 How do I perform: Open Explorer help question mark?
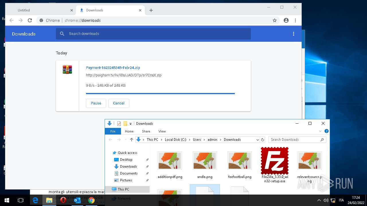point(326,131)
